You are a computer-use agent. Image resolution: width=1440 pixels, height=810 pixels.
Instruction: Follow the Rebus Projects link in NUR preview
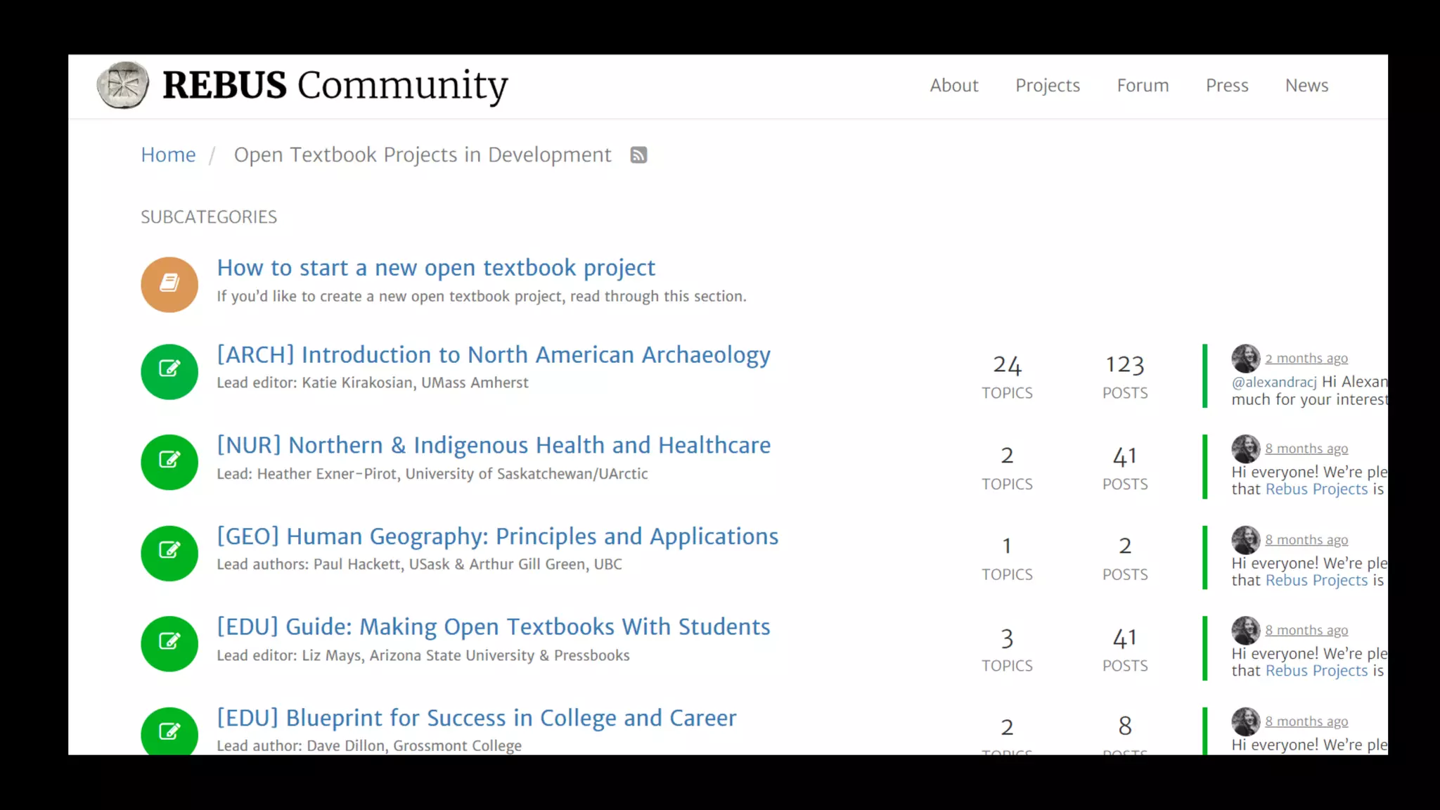[x=1316, y=489]
